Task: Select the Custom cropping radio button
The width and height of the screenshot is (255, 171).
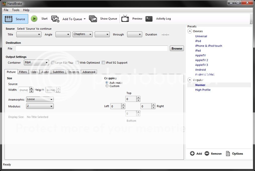Action: point(107,86)
